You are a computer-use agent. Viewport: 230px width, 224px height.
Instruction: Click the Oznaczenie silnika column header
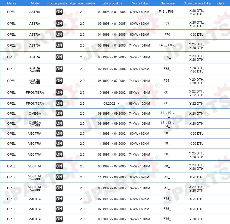[x=197, y=3]
